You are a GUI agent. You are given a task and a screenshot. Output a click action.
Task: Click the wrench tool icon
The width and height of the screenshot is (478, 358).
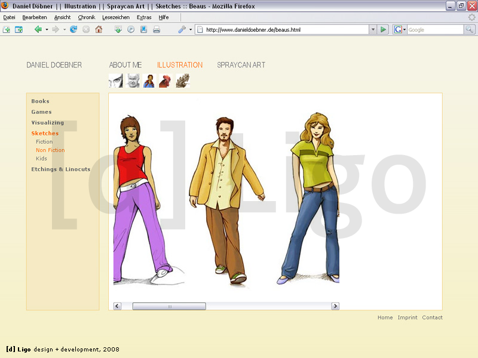click(x=182, y=29)
